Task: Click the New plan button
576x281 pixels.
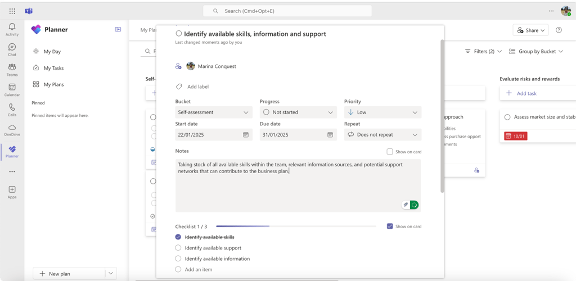Action: 69,274
